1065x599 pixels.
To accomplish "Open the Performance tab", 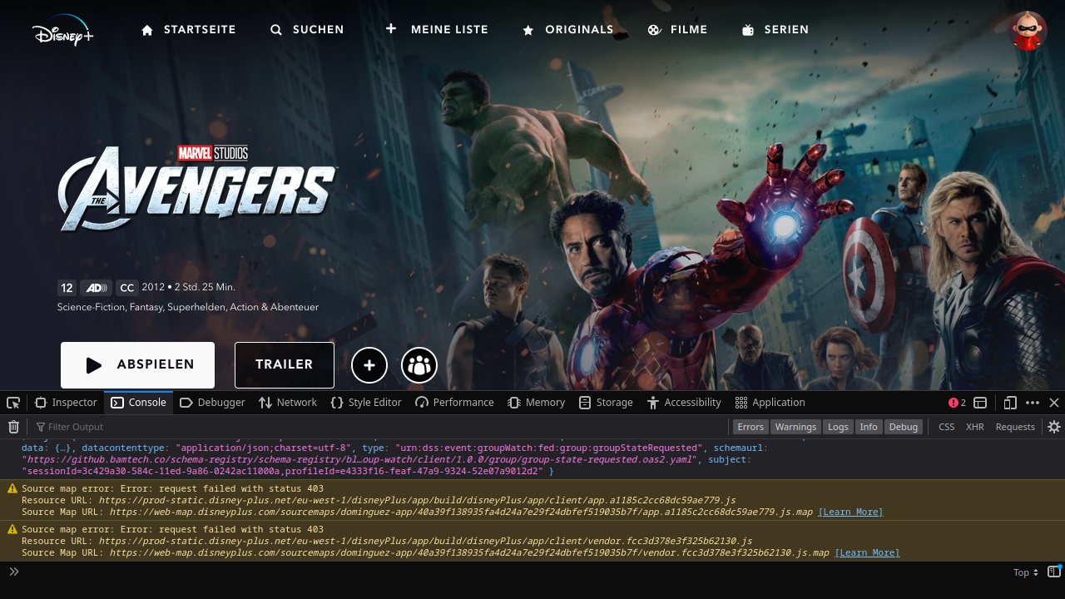I will [454, 403].
